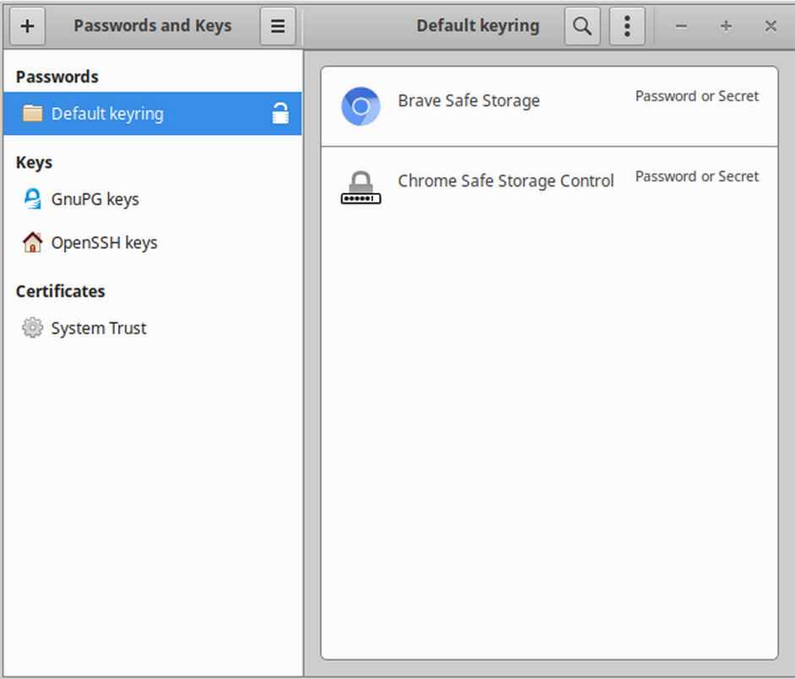
Task: Click the Passwords and Keys window title
Action: (x=153, y=25)
